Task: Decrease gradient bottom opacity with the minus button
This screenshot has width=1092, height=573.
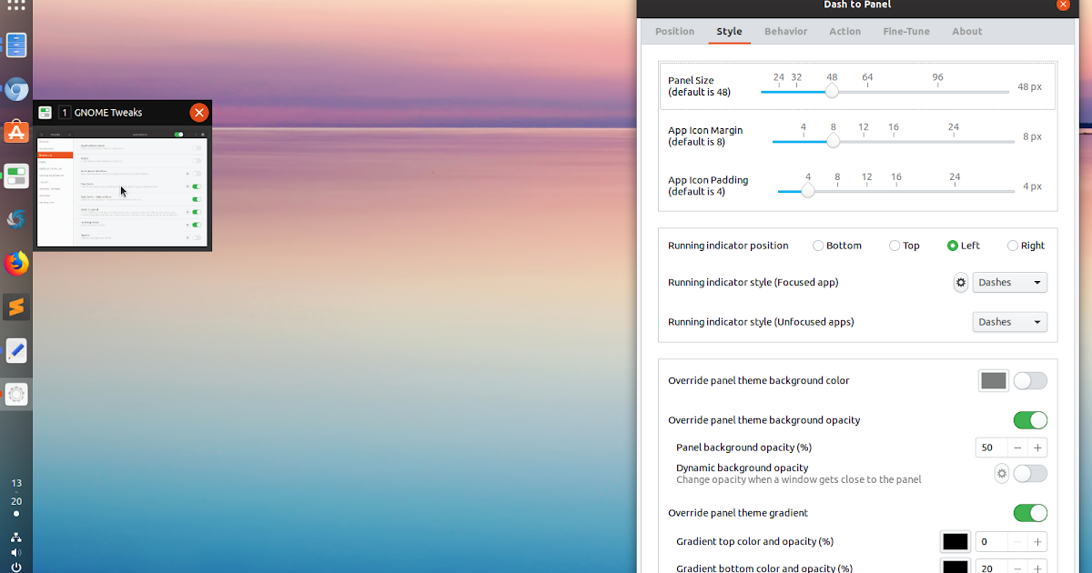Action: [1016, 568]
